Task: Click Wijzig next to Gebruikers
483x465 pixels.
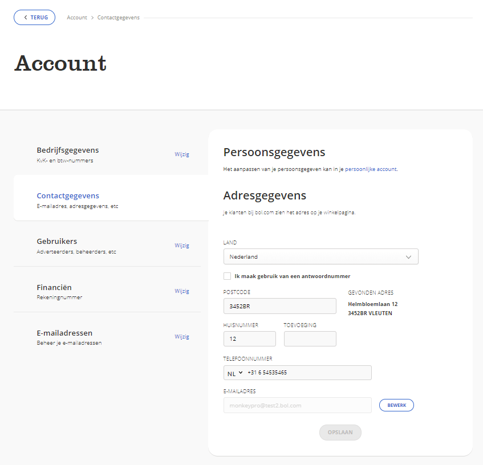Action: [x=182, y=245]
